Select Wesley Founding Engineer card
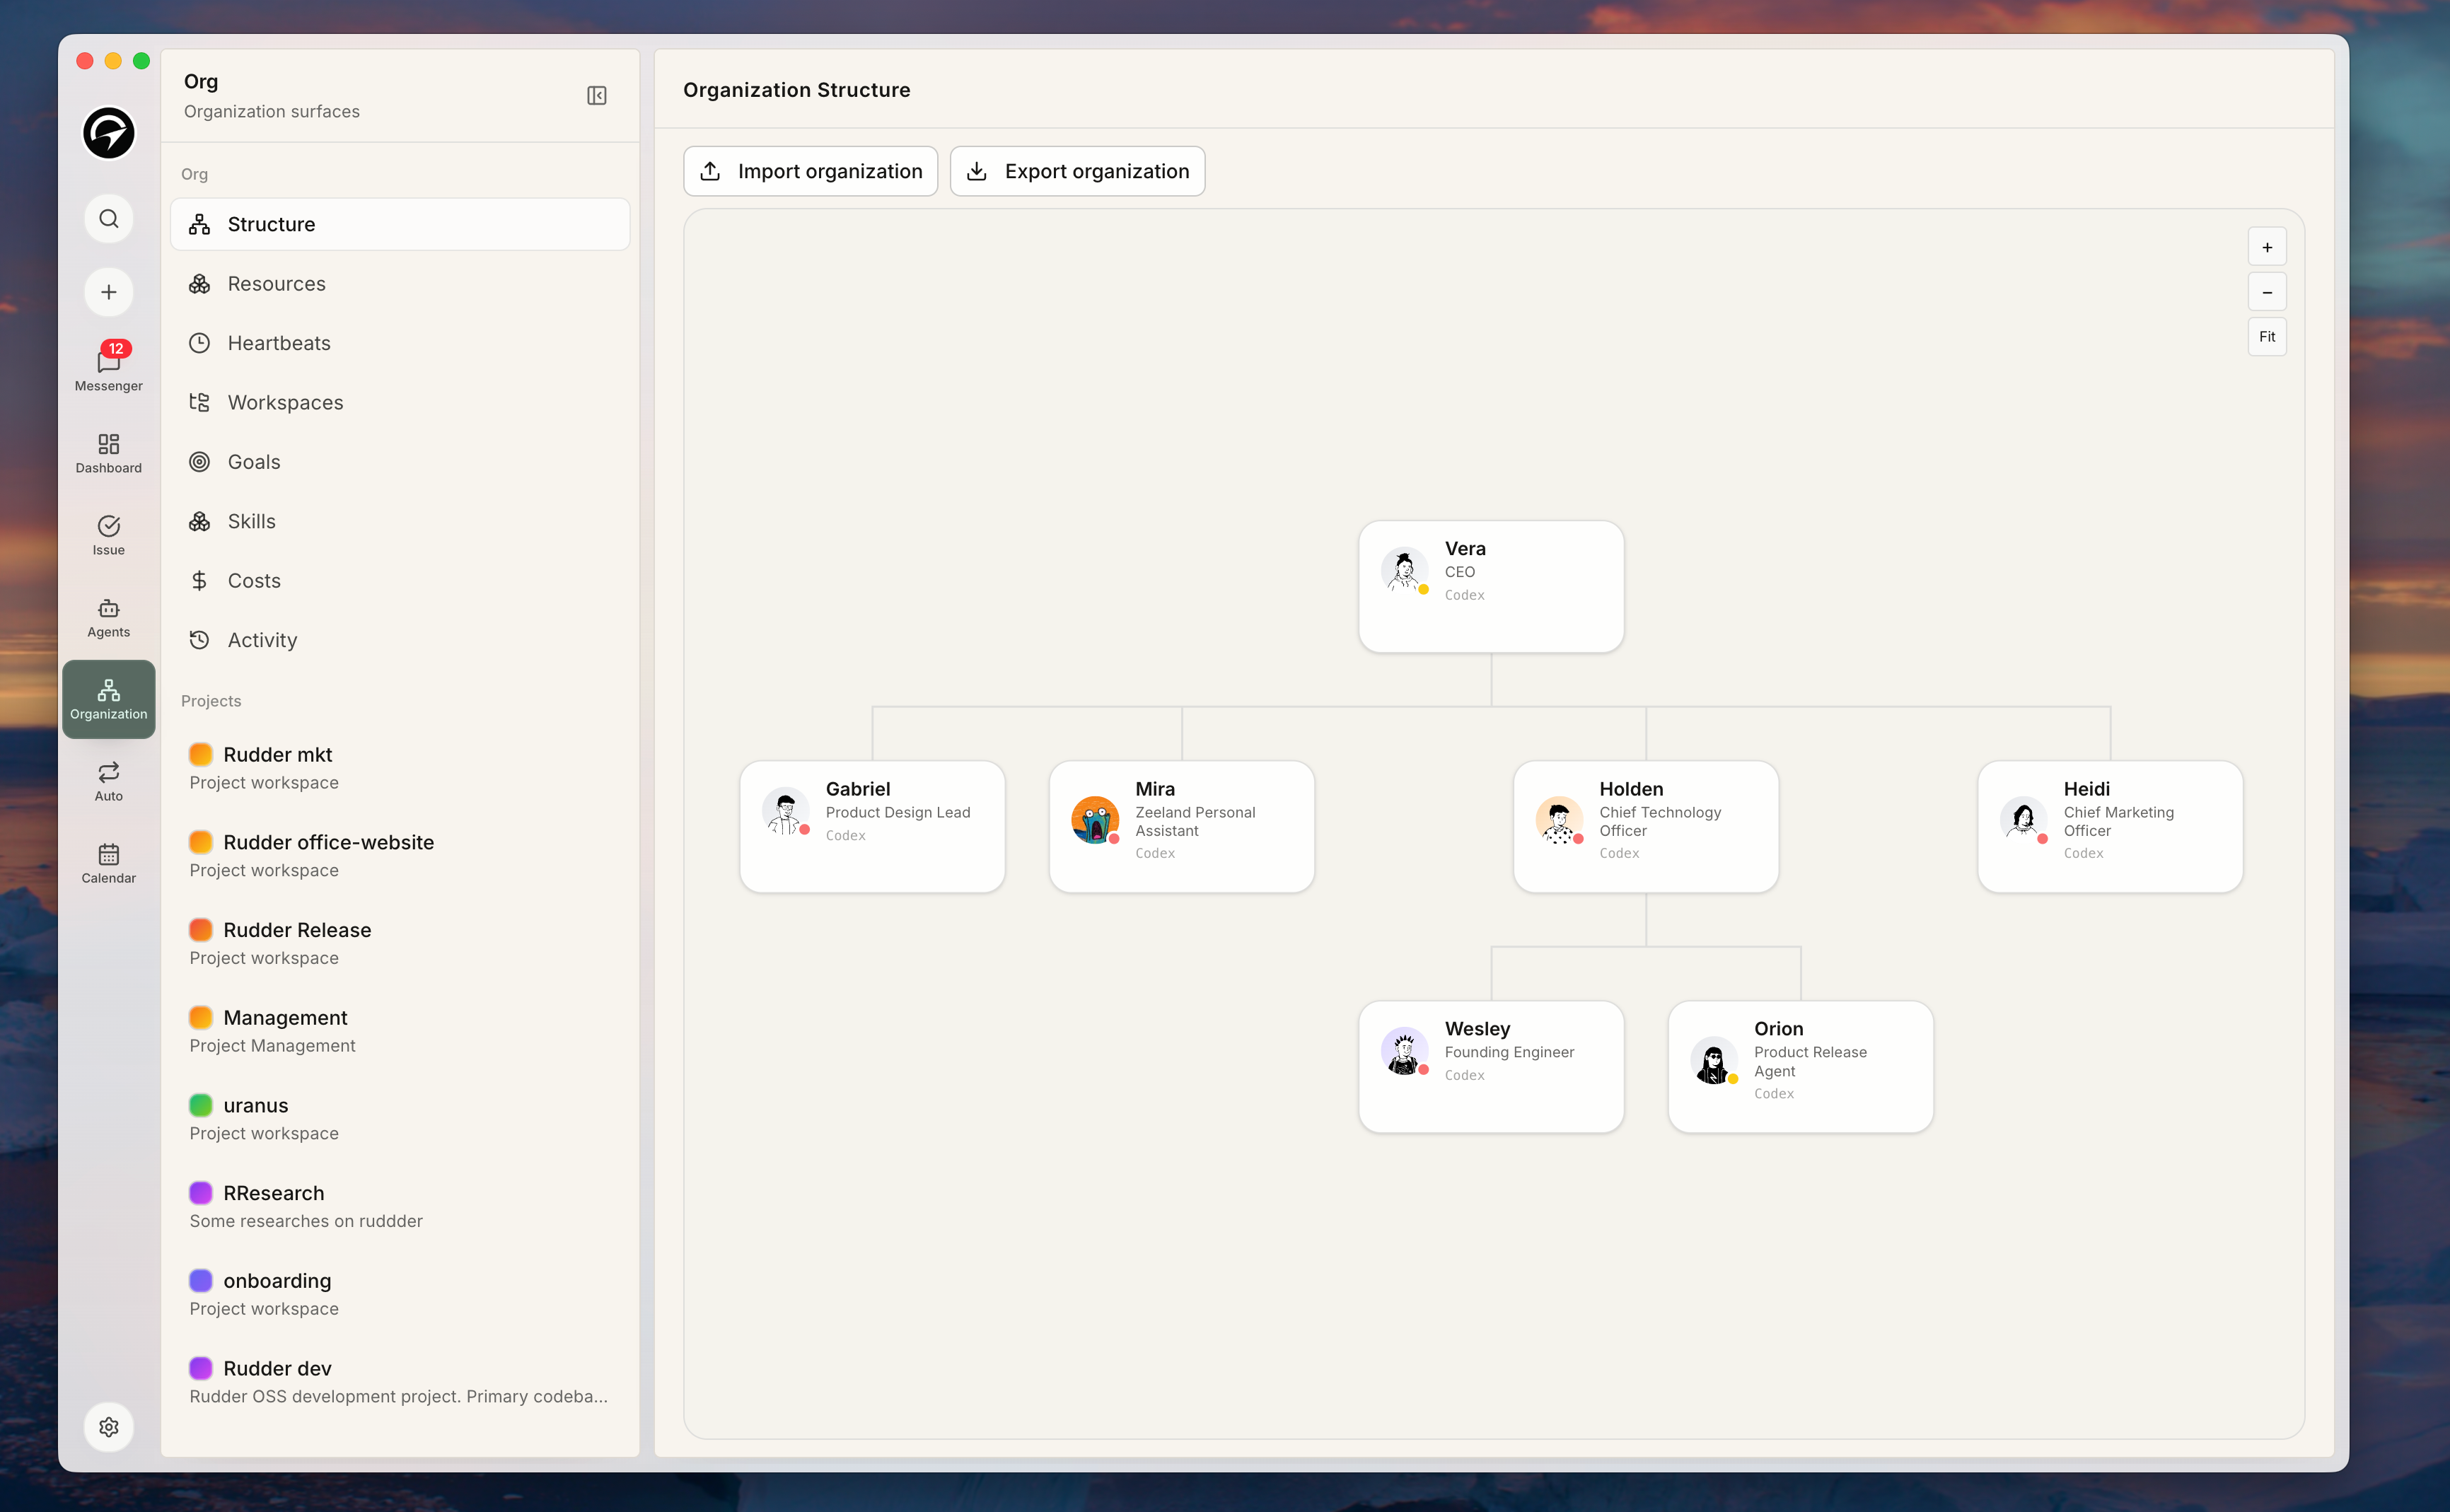Viewport: 2450px width, 1512px height. click(x=1490, y=1067)
